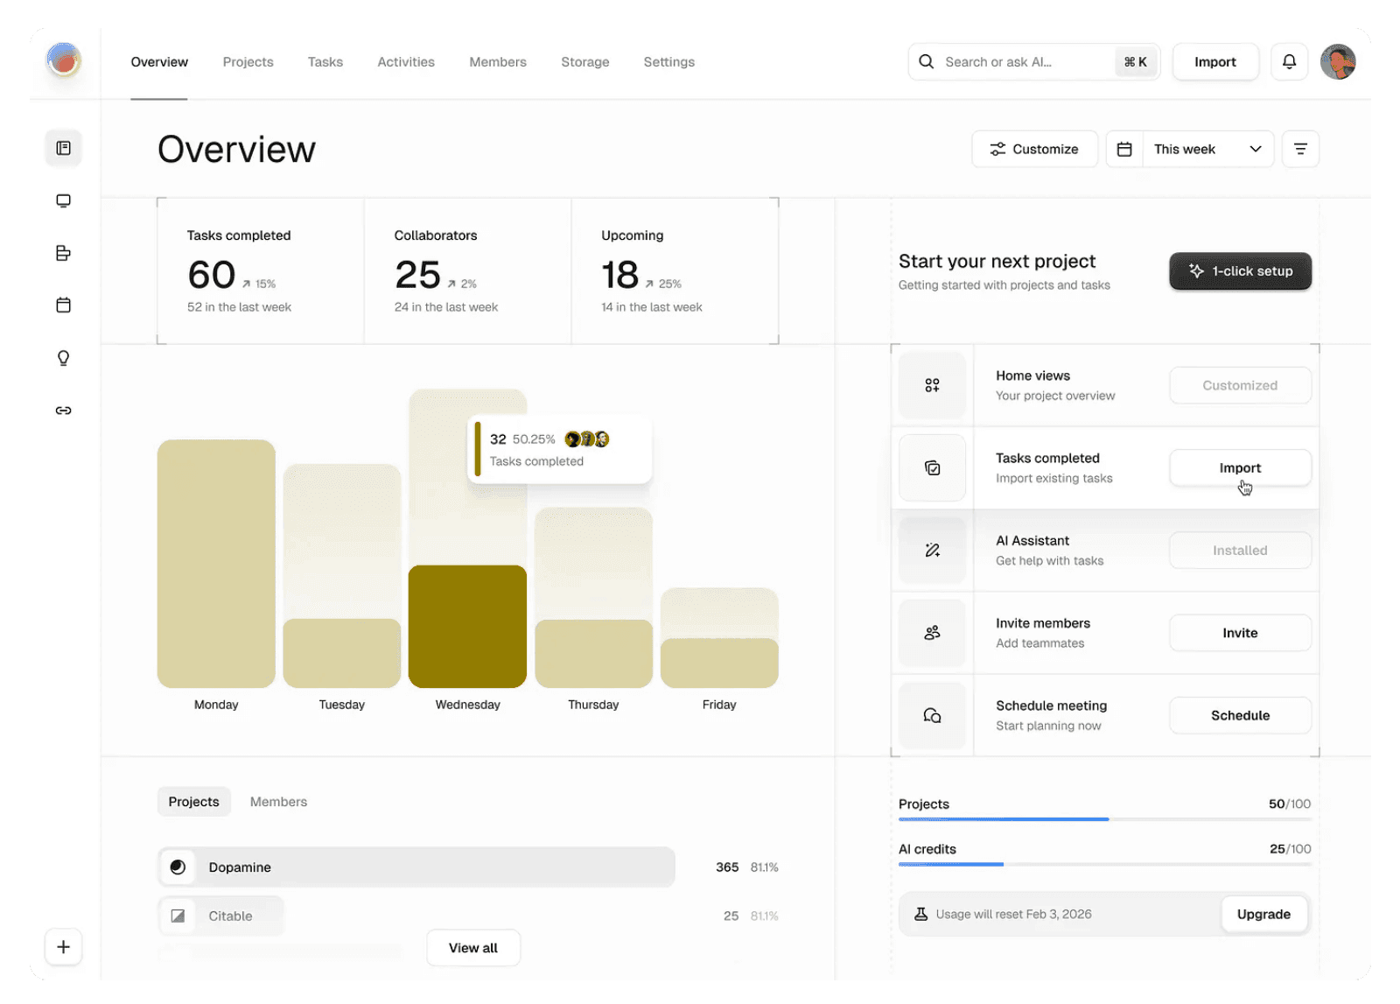Click the flask icon near usage reset
The height and width of the screenshot is (1004, 1400).
920,914
